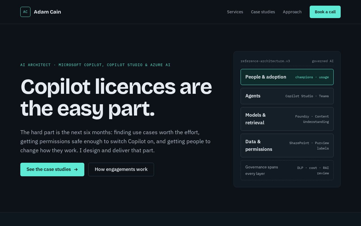Click DLP · cost · RAI review tag
The image size is (361, 226).
pyautogui.click(x=313, y=170)
